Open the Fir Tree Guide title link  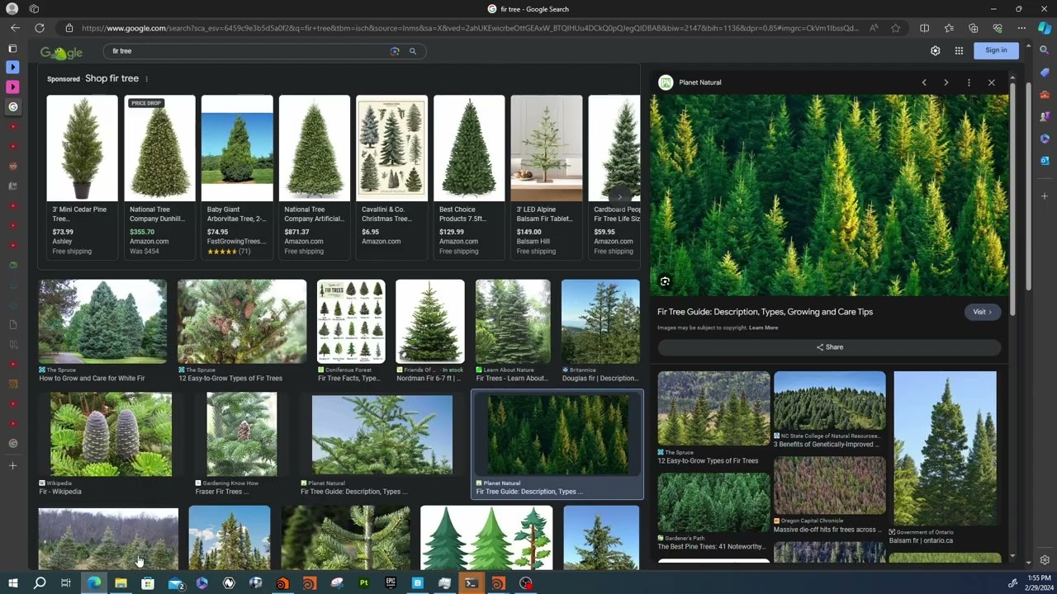[x=765, y=312]
